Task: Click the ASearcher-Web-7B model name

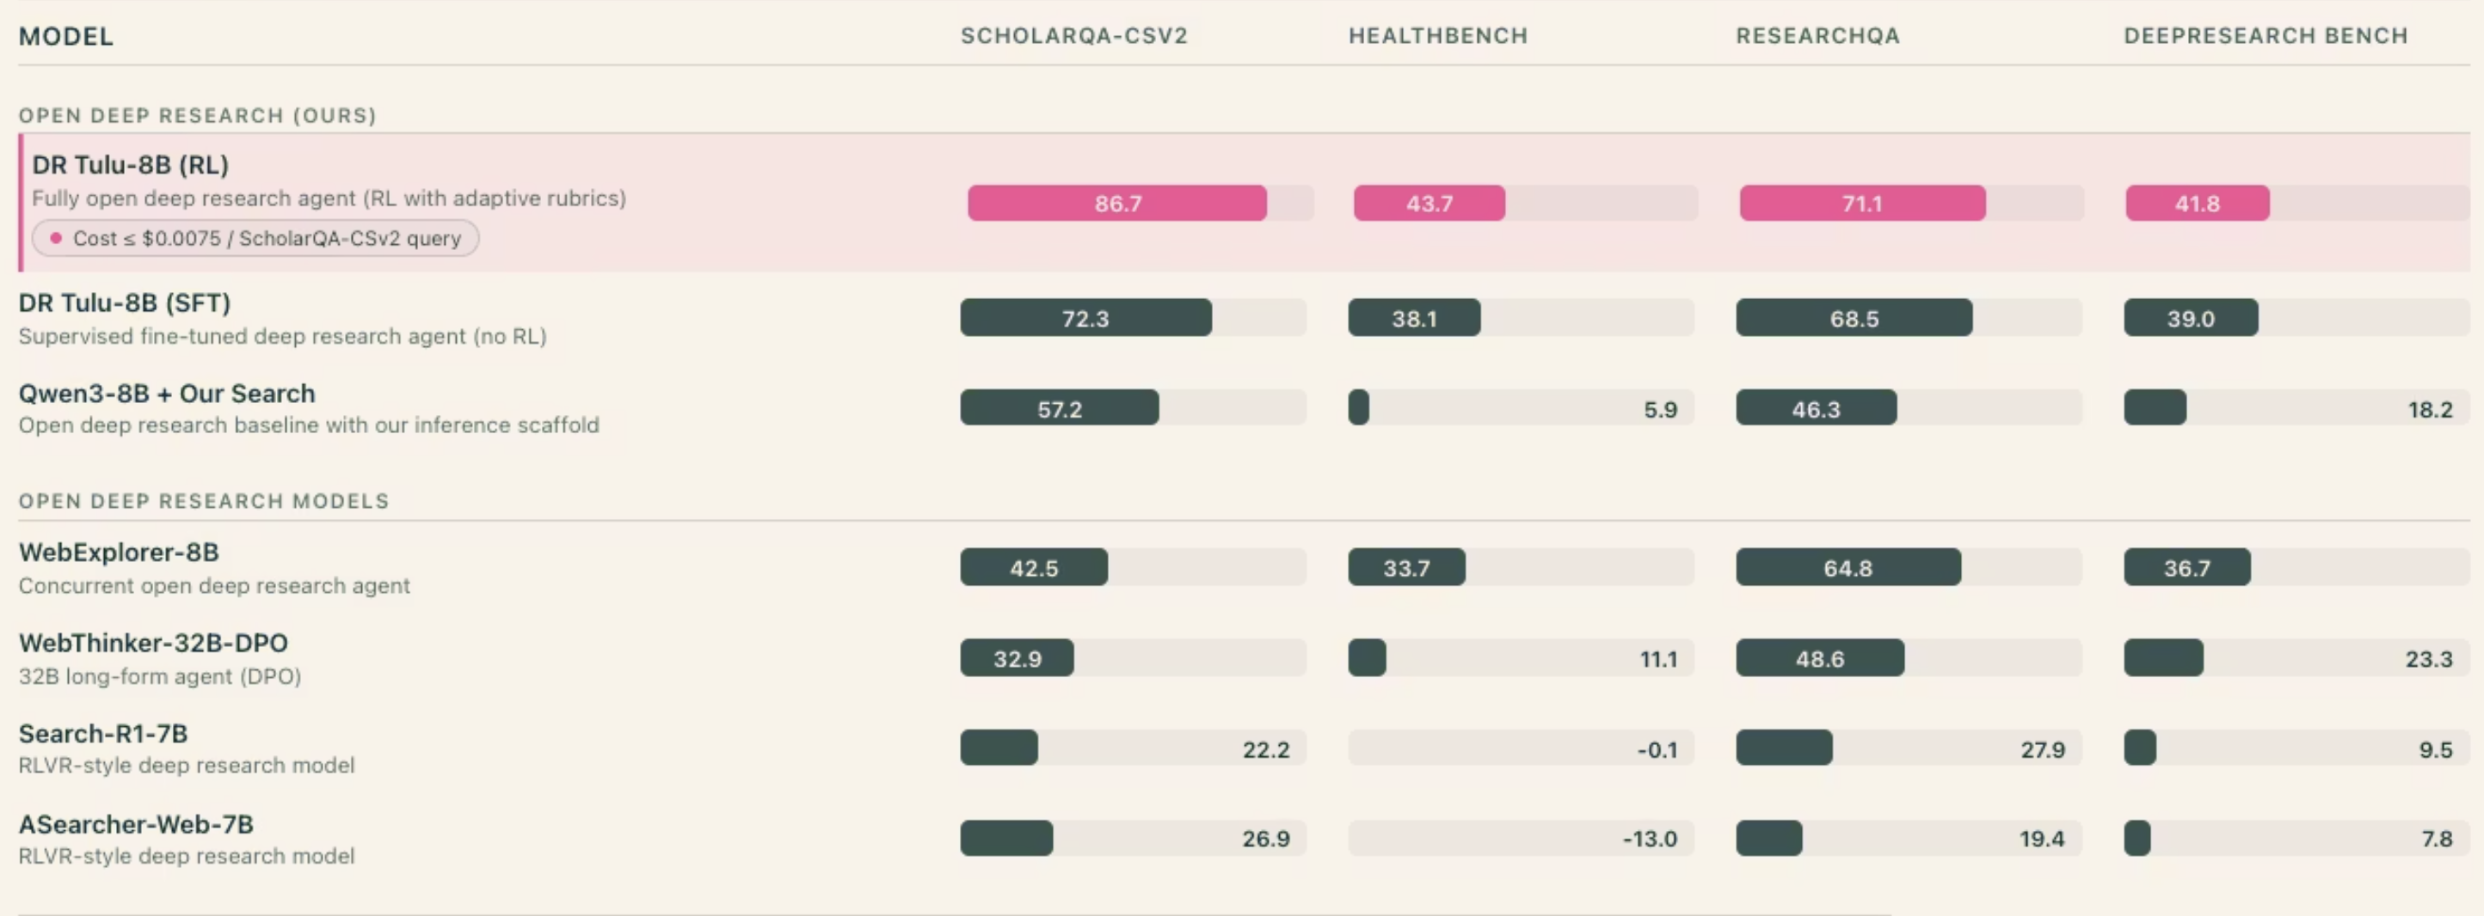Action: tap(136, 825)
